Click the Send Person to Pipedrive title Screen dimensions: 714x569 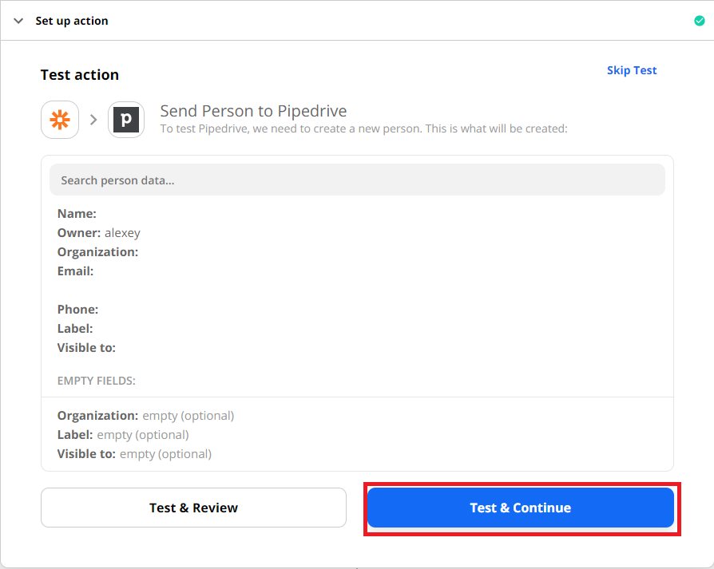coord(253,111)
